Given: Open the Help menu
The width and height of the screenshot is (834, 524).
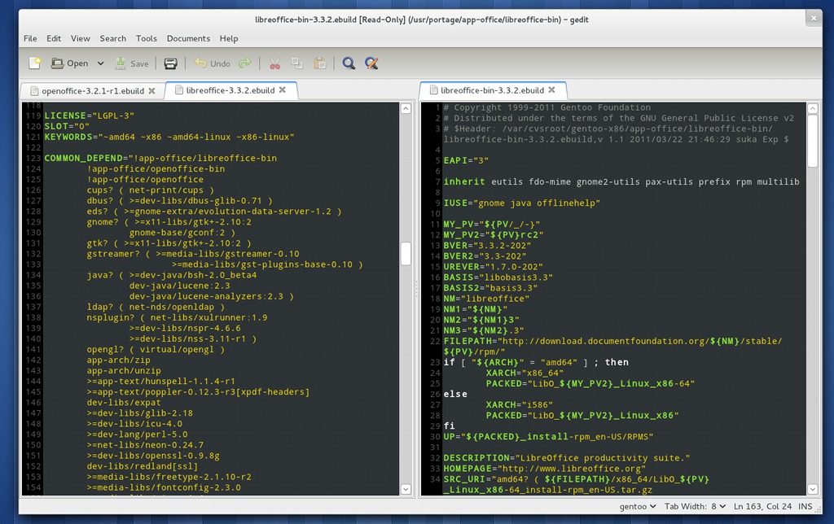Looking at the screenshot, I should [x=229, y=38].
